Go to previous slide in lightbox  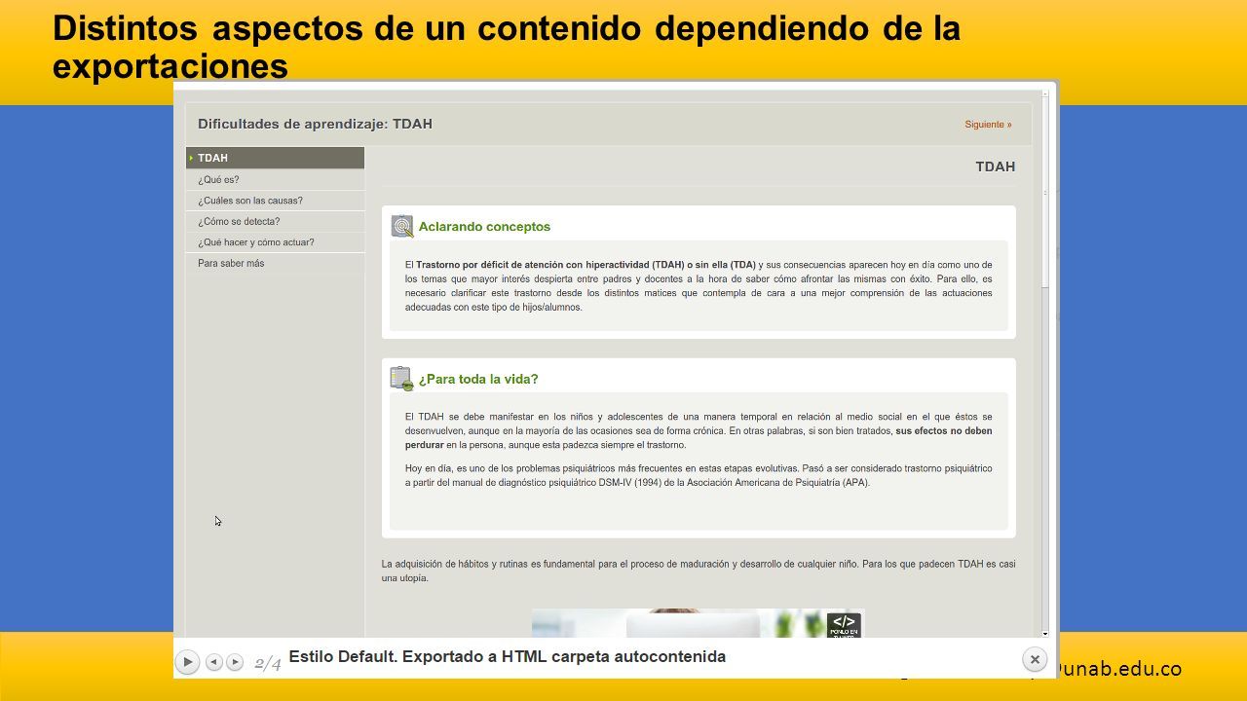point(214,662)
